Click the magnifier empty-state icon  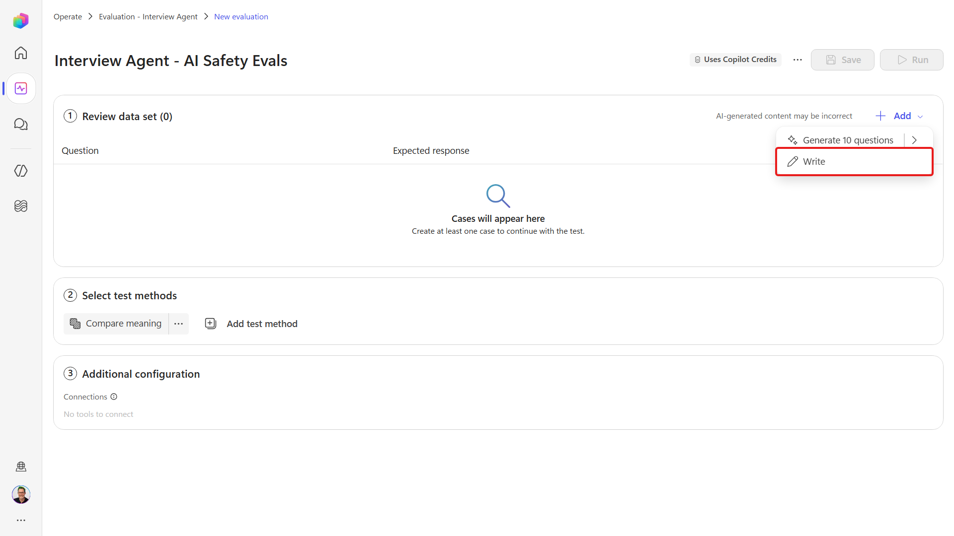click(x=498, y=196)
